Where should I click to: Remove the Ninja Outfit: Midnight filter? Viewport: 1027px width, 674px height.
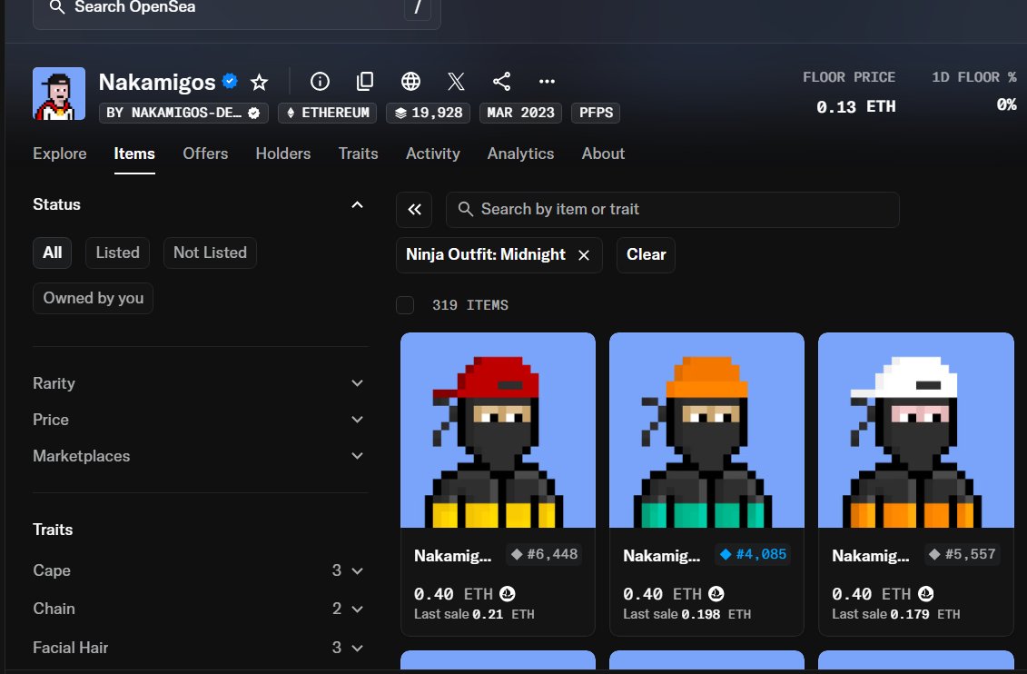[x=584, y=255]
